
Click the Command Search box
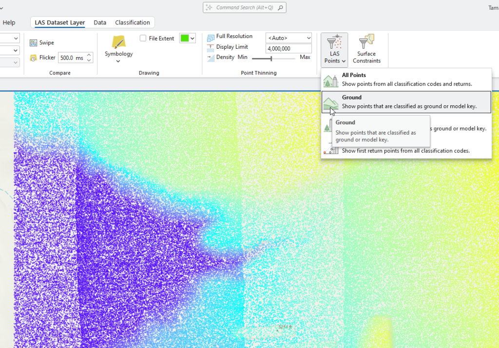pyautogui.click(x=244, y=7)
